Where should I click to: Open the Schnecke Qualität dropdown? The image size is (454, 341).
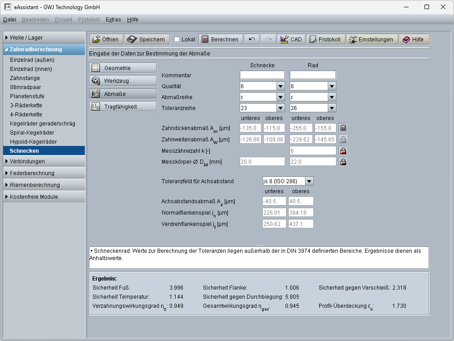(x=280, y=86)
